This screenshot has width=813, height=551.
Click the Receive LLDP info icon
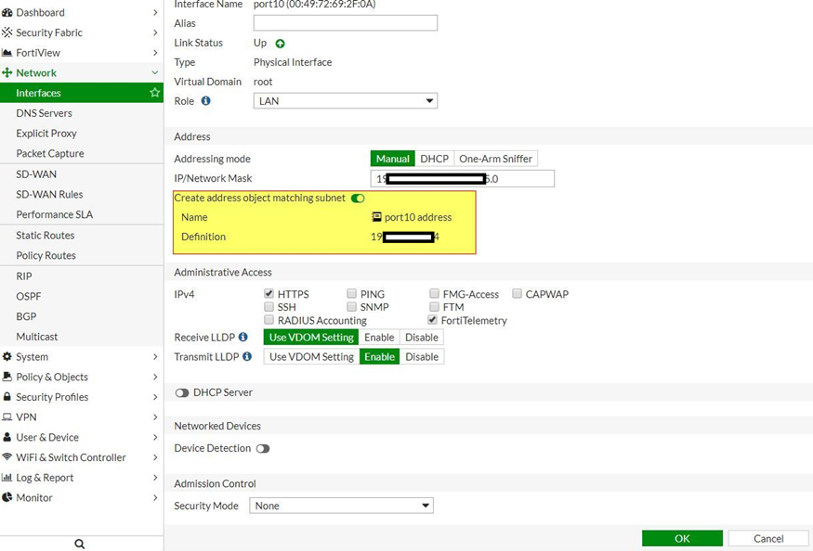click(x=243, y=337)
